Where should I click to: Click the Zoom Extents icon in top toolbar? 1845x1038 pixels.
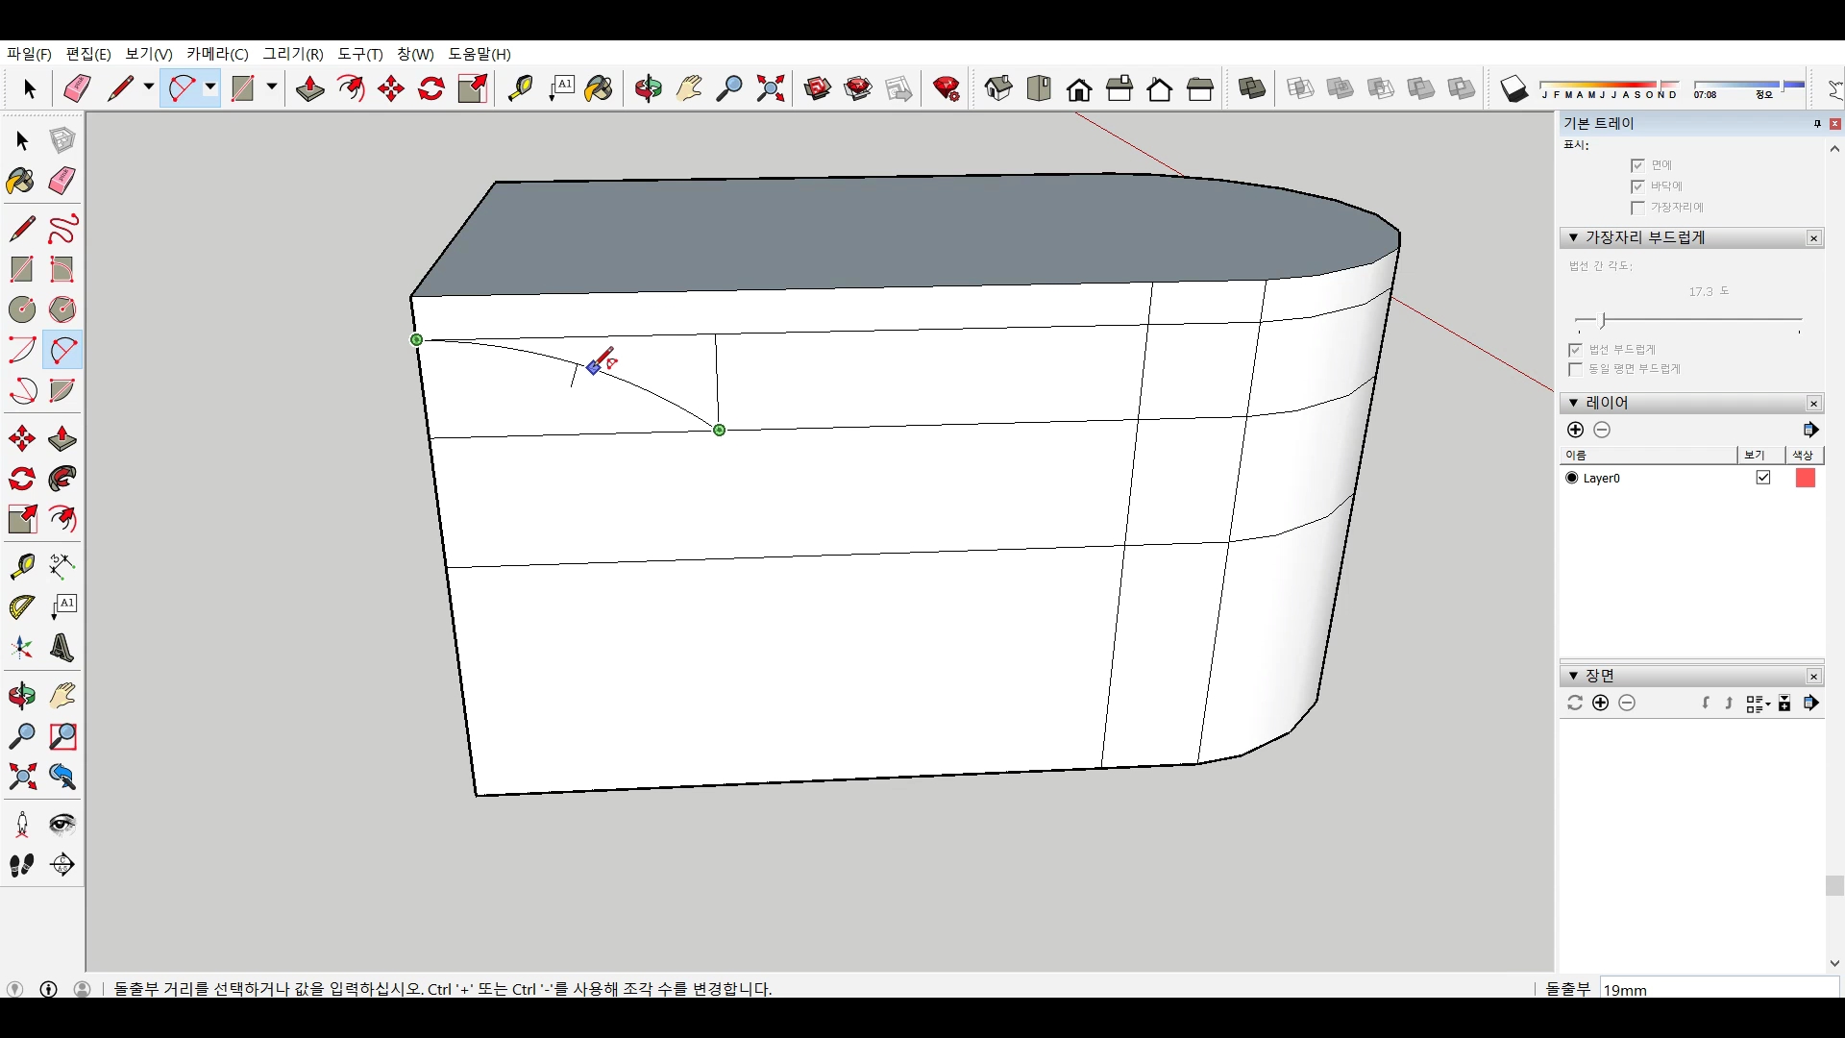tap(770, 89)
